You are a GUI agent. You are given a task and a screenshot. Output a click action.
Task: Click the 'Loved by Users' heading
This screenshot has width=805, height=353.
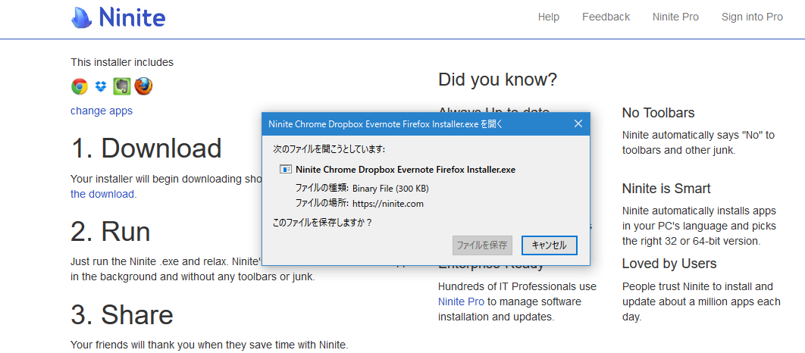(x=669, y=264)
